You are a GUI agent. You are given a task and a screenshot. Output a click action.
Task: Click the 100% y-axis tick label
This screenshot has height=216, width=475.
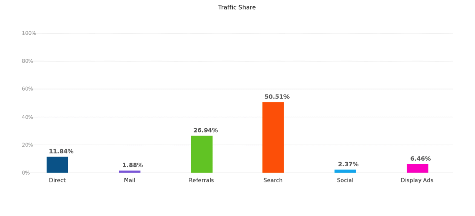pos(29,33)
